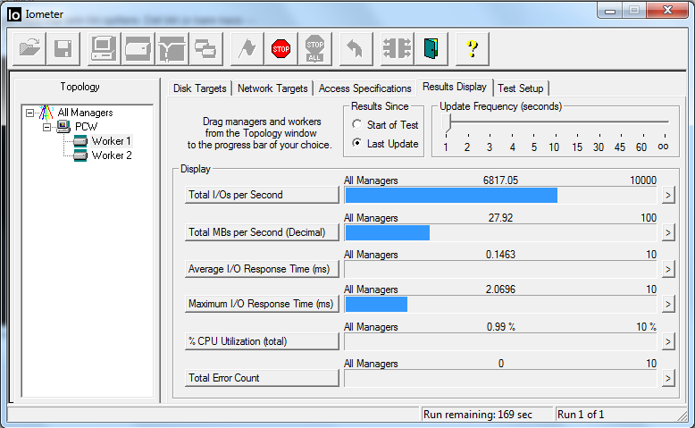Image resolution: width=695 pixels, height=428 pixels.
Task: Collapse the PCW manager node
Action: pyautogui.click(x=46, y=127)
